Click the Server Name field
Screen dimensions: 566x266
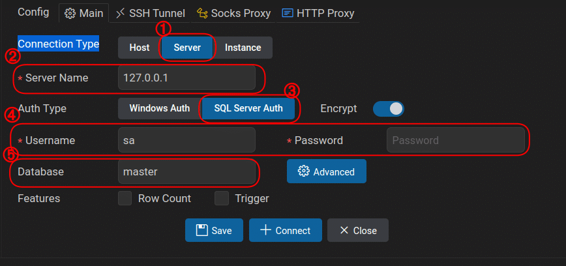pos(186,78)
